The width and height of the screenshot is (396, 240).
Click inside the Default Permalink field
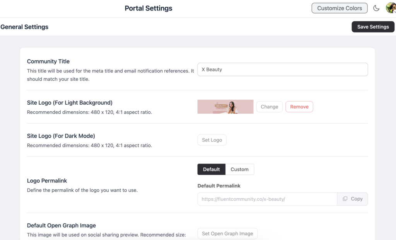267,199
